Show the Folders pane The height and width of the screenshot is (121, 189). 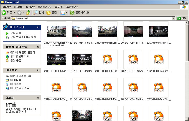pyautogui.click(x=51, y=12)
